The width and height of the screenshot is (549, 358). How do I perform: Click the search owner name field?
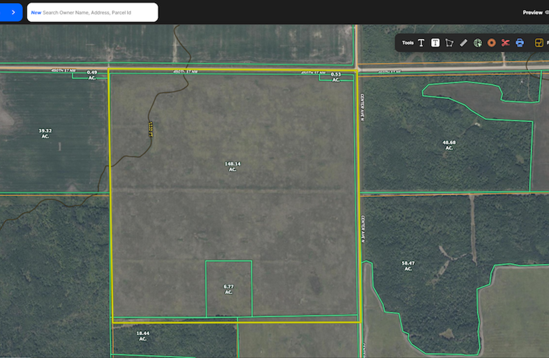(93, 13)
